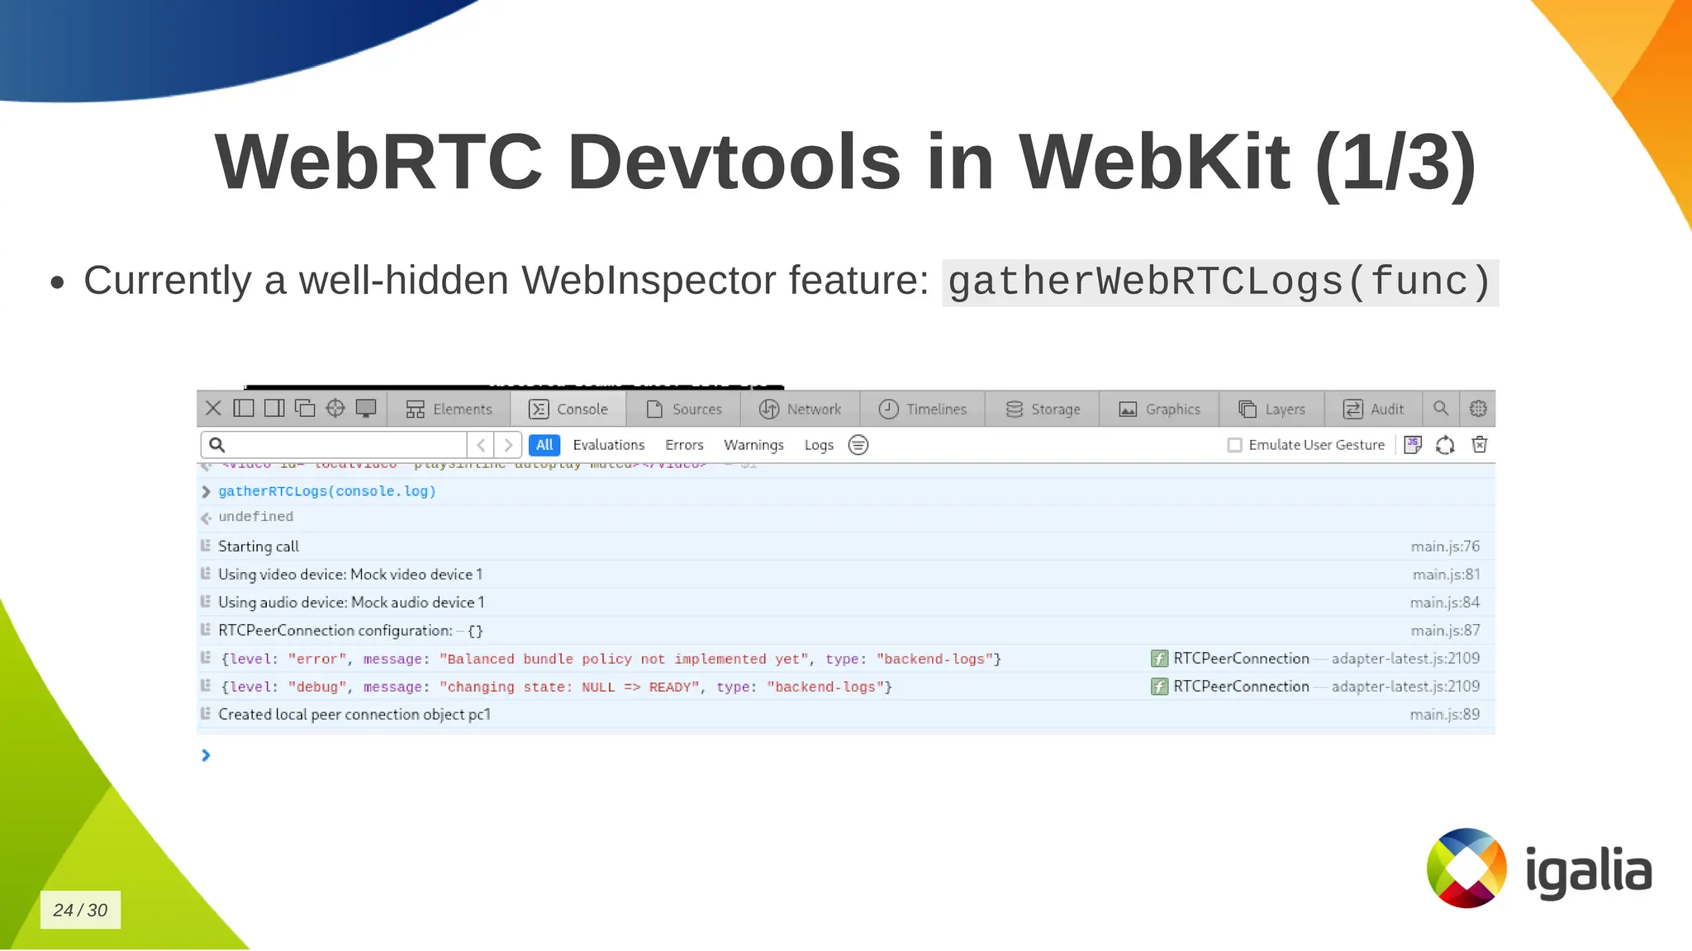Expand the level "error" log object
This screenshot has height=951, width=1692.
(611, 659)
